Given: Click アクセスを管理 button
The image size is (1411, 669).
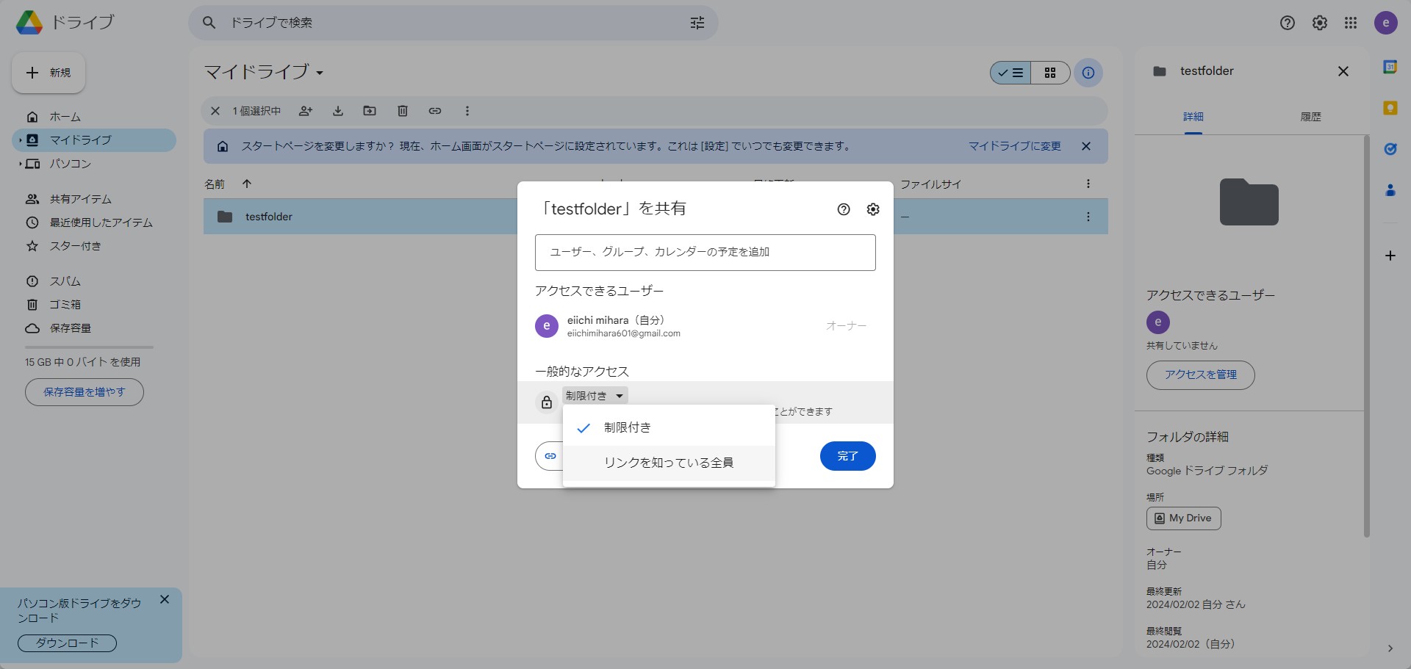Looking at the screenshot, I should point(1200,375).
